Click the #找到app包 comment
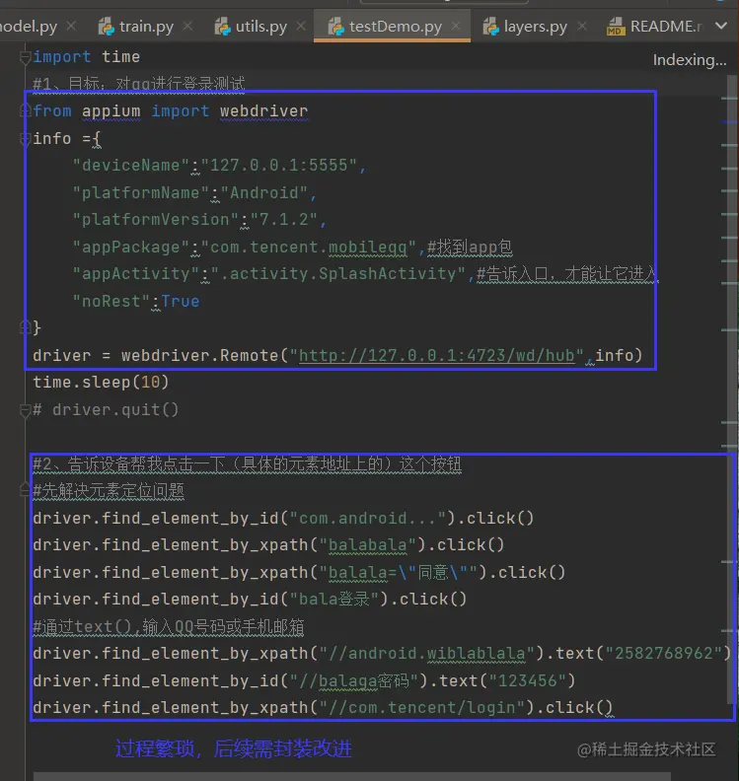The width and height of the screenshot is (739, 781). tap(470, 248)
